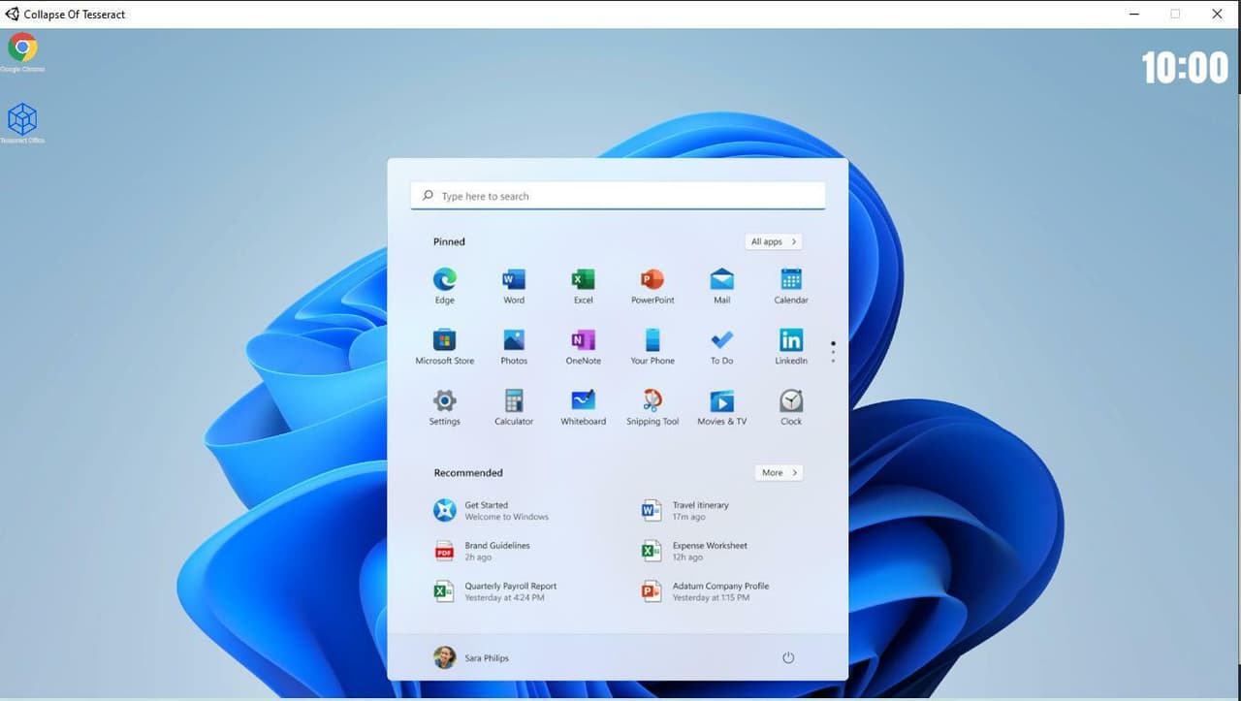1241x701 pixels.
Task: Click the Unity icon in title bar
Action: point(12,15)
